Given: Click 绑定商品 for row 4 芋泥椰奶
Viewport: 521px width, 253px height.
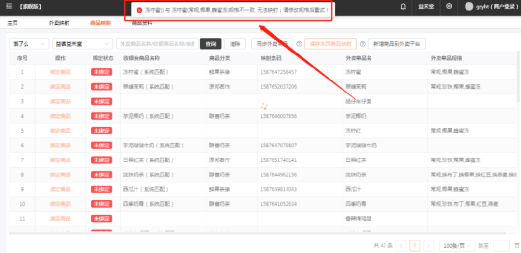Looking at the screenshot, I should (60, 116).
